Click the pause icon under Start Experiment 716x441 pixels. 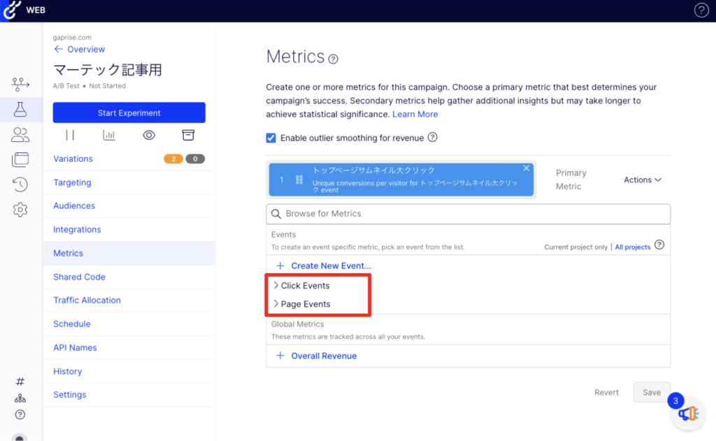70,135
